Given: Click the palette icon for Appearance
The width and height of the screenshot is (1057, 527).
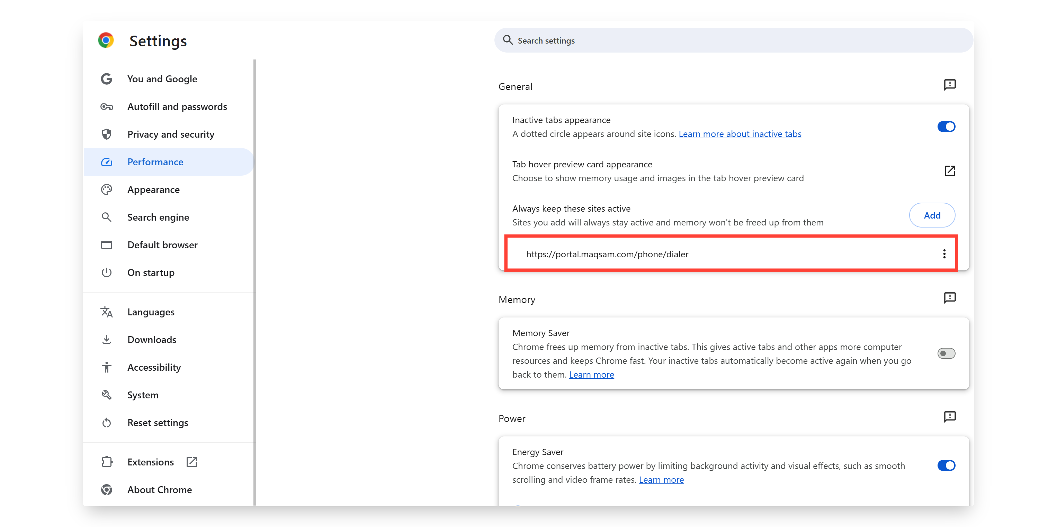Looking at the screenshot, I should pyautogui.click(x=107, y=190).
